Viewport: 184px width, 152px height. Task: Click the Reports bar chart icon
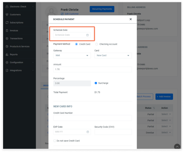(x=7, y=54)
